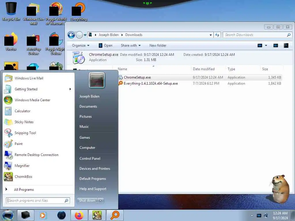The width and height of the screenshot is (295, 221).
Task: Change view using the views icon
Action: [260, 45]
